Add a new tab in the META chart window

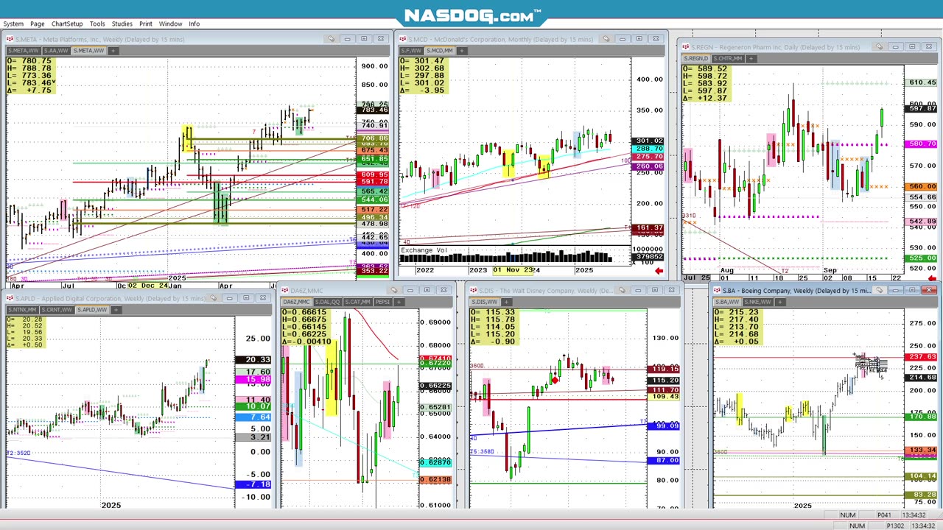click(113, 51)
